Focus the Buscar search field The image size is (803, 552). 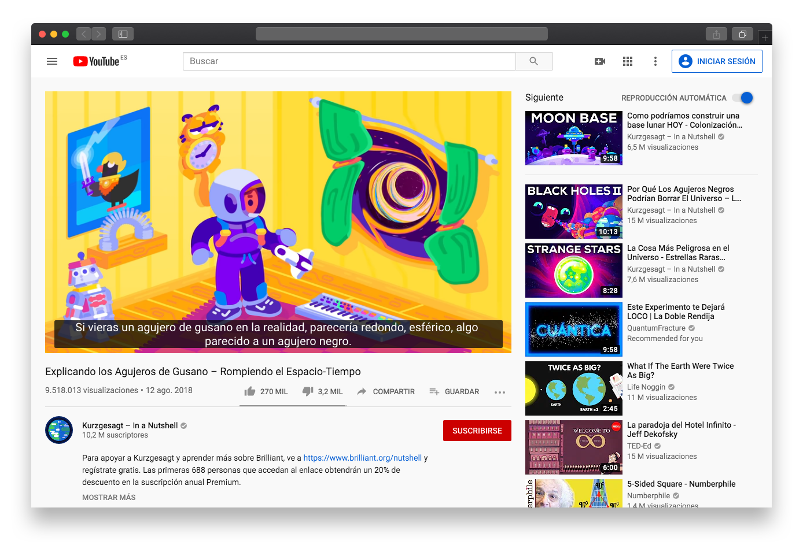click(349, 61)
